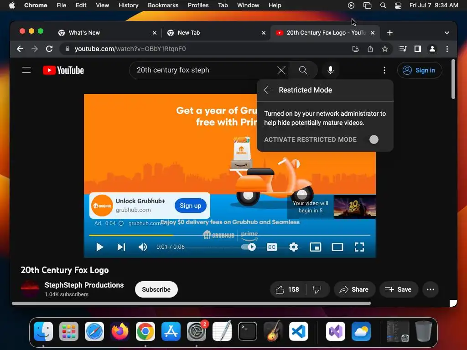Click StephSteph Productions channel avatar

click(x=30, y=289)
